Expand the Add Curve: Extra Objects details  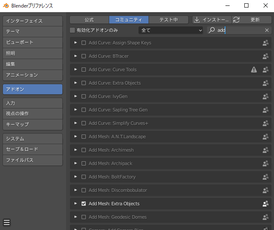[76, 83]
